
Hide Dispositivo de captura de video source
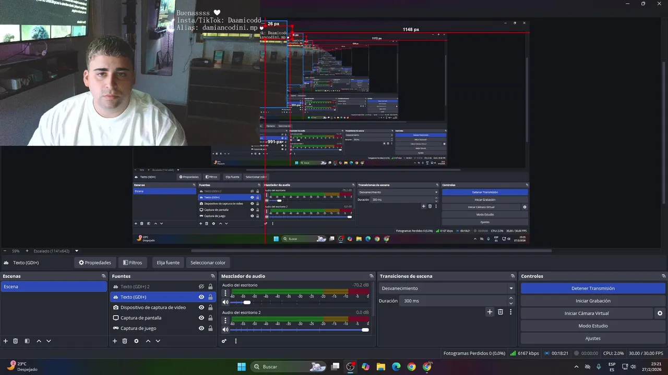click(201, 307)
